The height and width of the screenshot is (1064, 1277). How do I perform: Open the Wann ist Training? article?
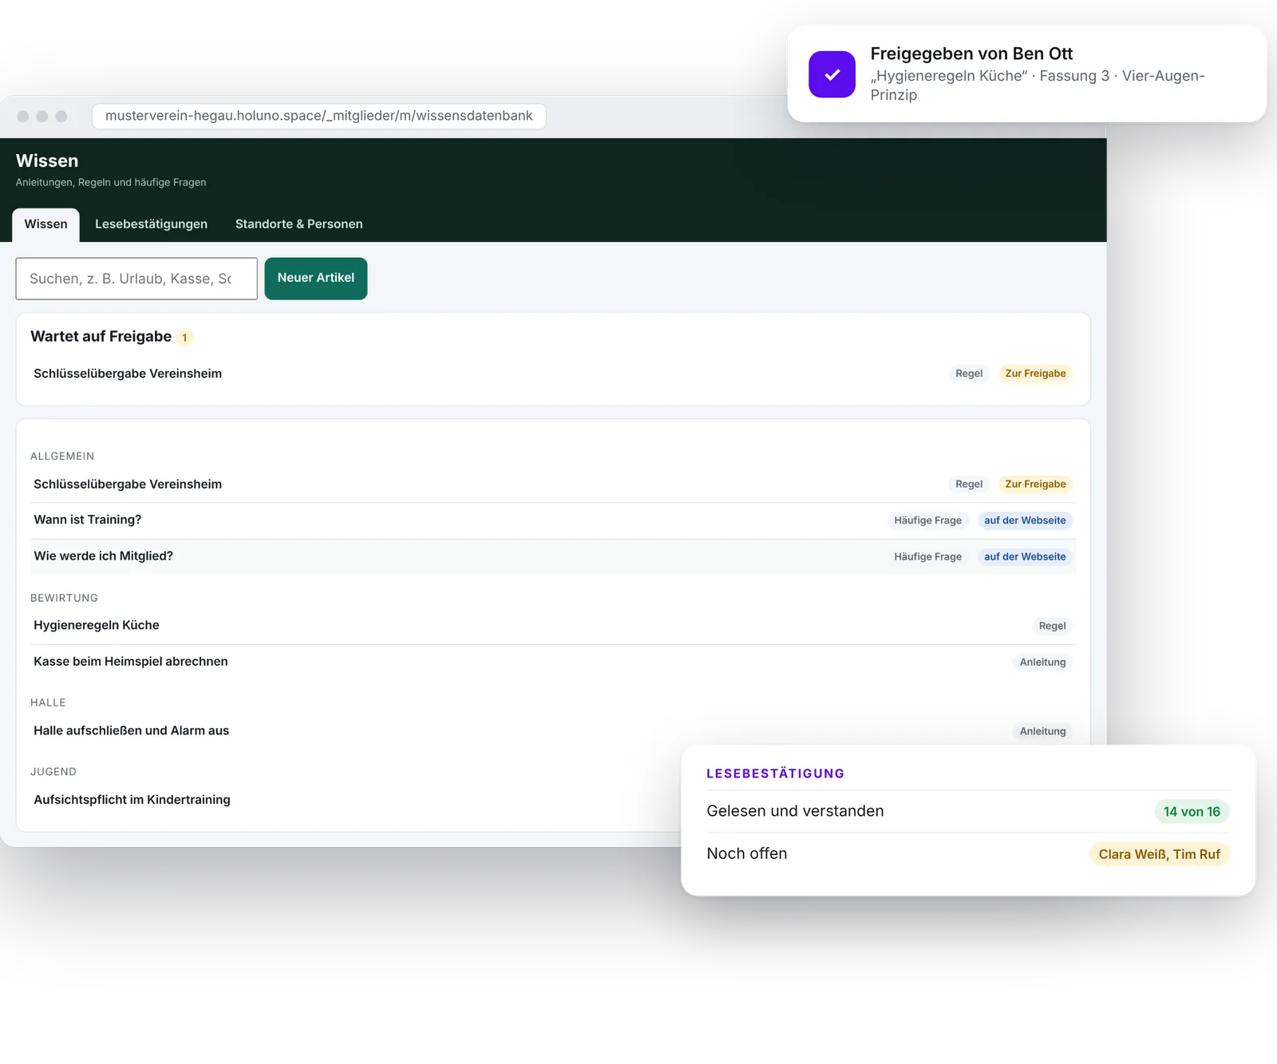click(553, 520)
